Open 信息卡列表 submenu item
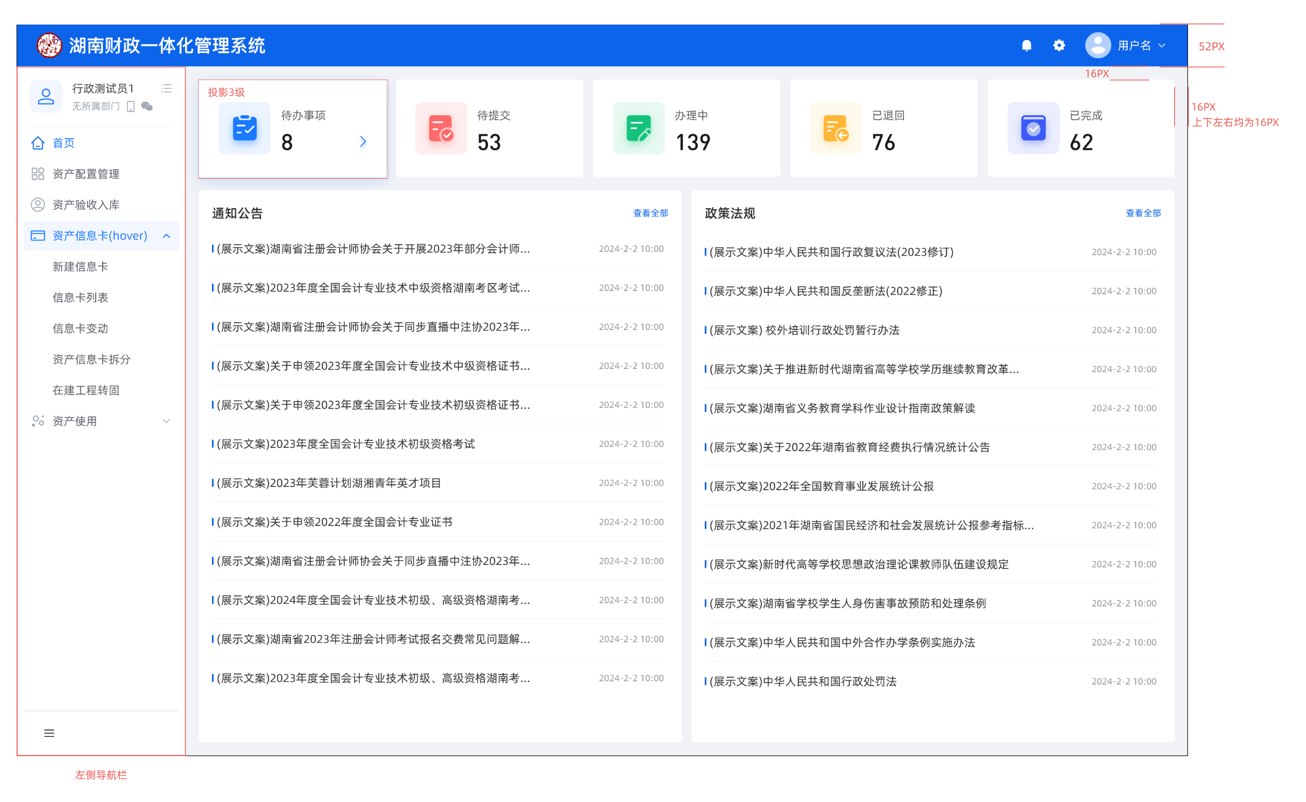1306x802 pixels. [80, 297]
